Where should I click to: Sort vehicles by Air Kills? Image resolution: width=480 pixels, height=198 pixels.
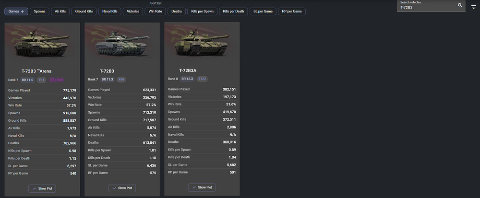pos(60,12)
